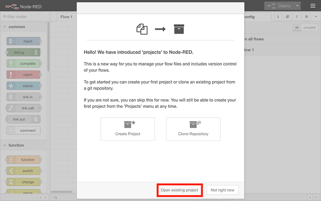Select the all filter in config sidebar
The width and height of the screenshot is (321, 201).
pos(297,28)
